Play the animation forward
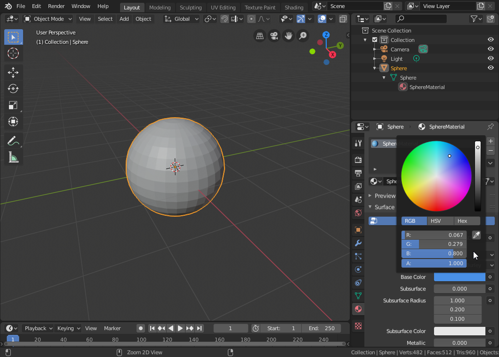Image resolution: width=499 pixels, height=357 pixels. [x=180, y=328]
